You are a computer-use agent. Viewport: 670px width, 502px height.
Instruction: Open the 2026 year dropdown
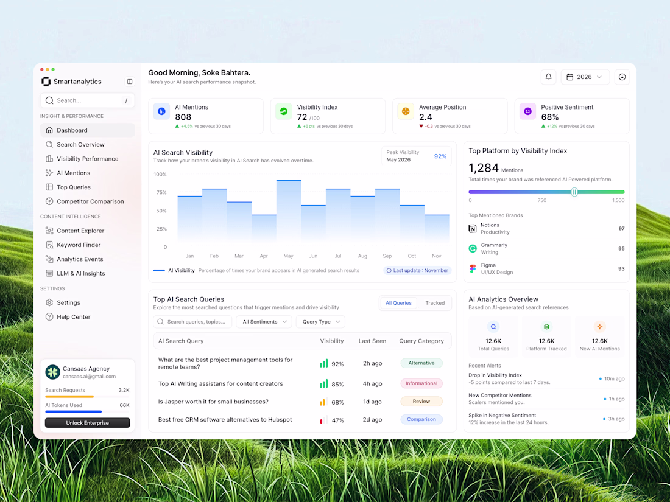[x=585, y=77]
